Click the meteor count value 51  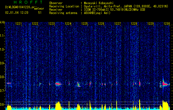pos(40,13)
